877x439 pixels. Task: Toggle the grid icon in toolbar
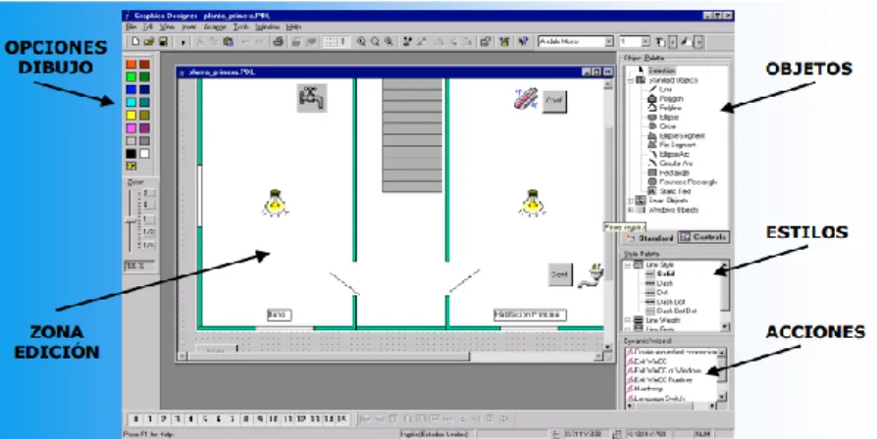tap(331, 42)
